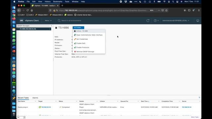Image resolution: width=212 pixels, height=119 pixels.
Task: Open the vSphere bookmark
Action: 69,15
